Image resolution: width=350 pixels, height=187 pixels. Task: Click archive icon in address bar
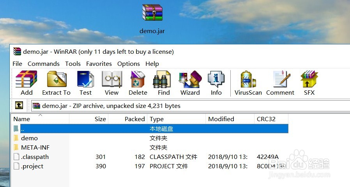point(36,106)
